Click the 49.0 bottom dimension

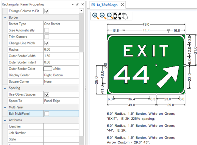point(131,105)
